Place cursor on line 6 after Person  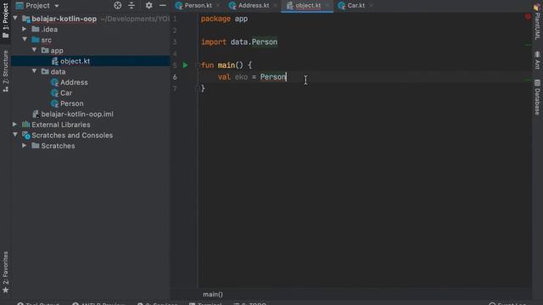tap(287, 77)
